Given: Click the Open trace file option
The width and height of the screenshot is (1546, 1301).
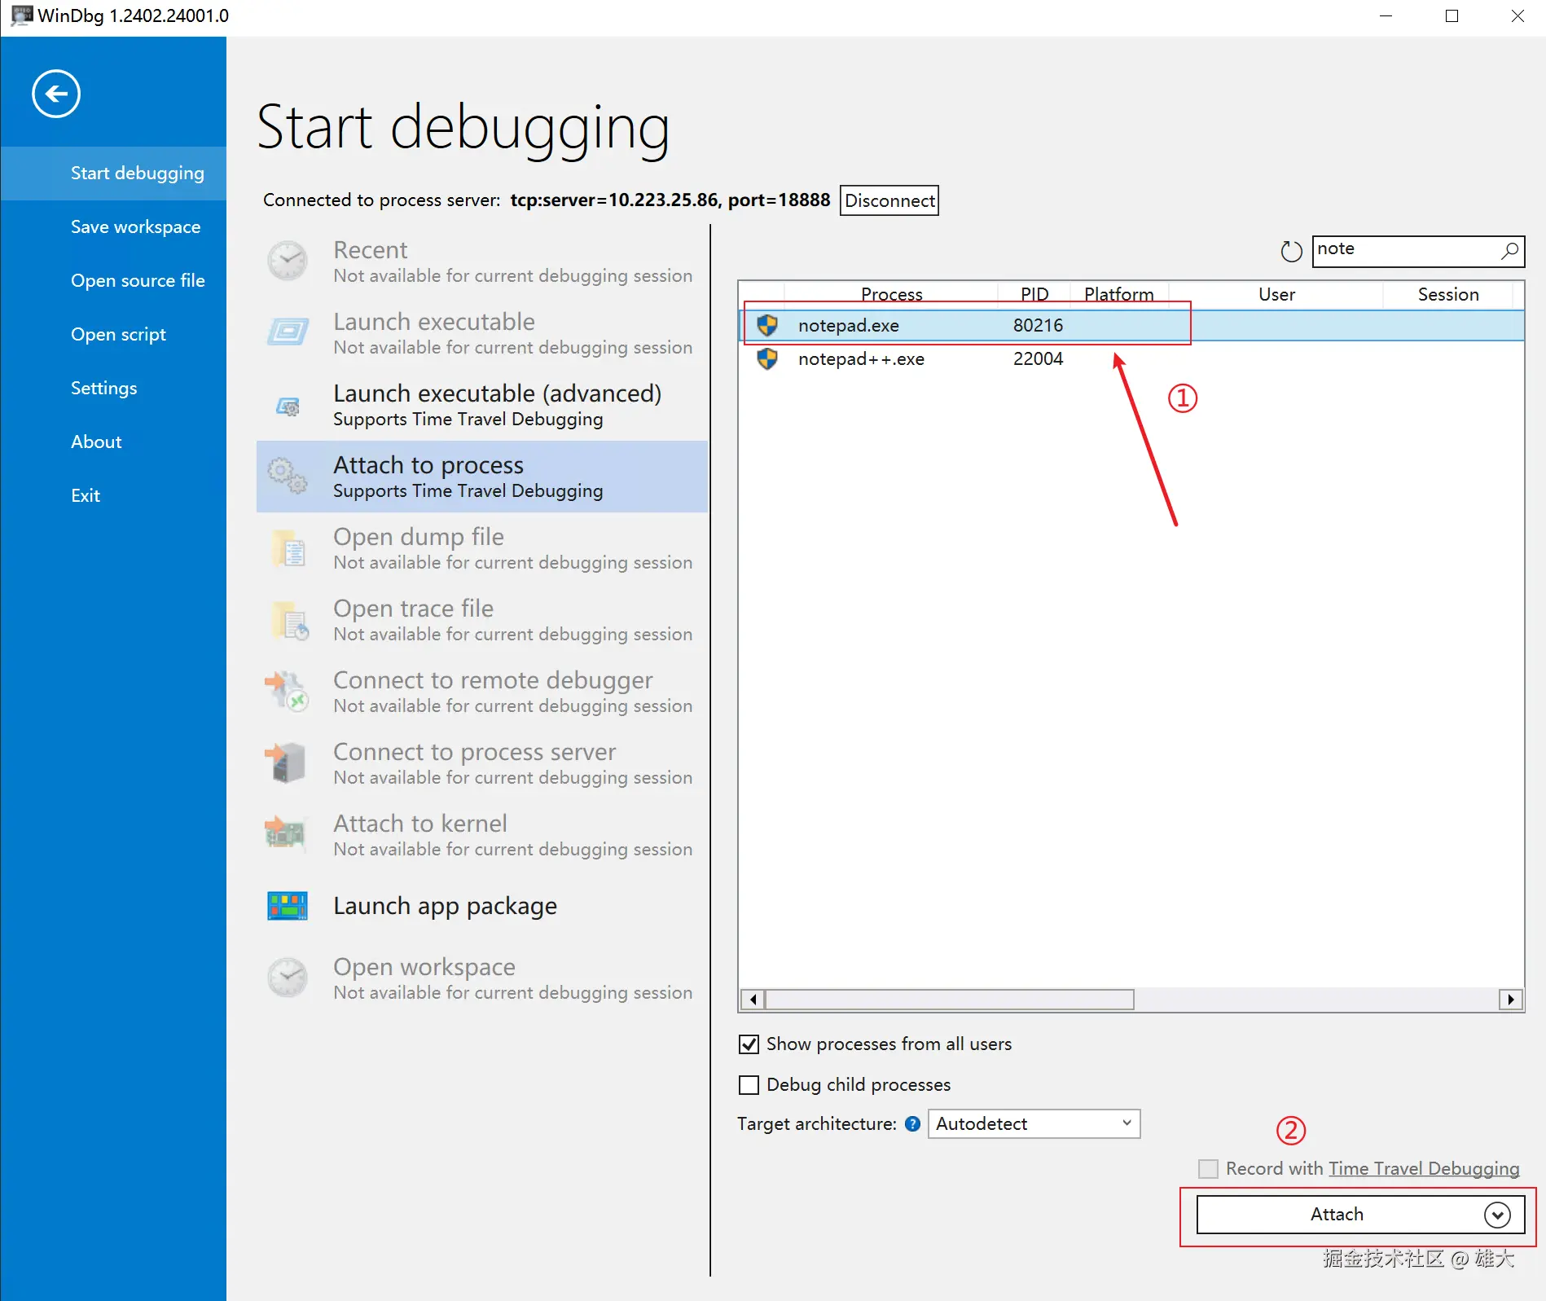Looking at the screenshot, I should click(482, 620).
